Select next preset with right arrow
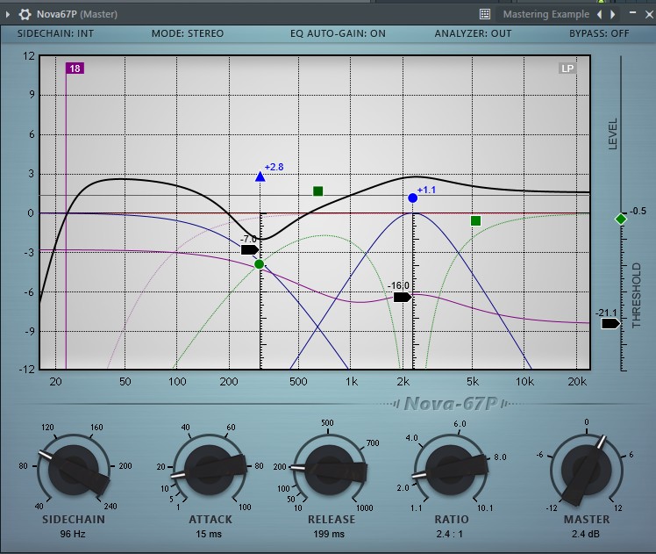This screenshot has height=554, width=656. tap(613, 14)
